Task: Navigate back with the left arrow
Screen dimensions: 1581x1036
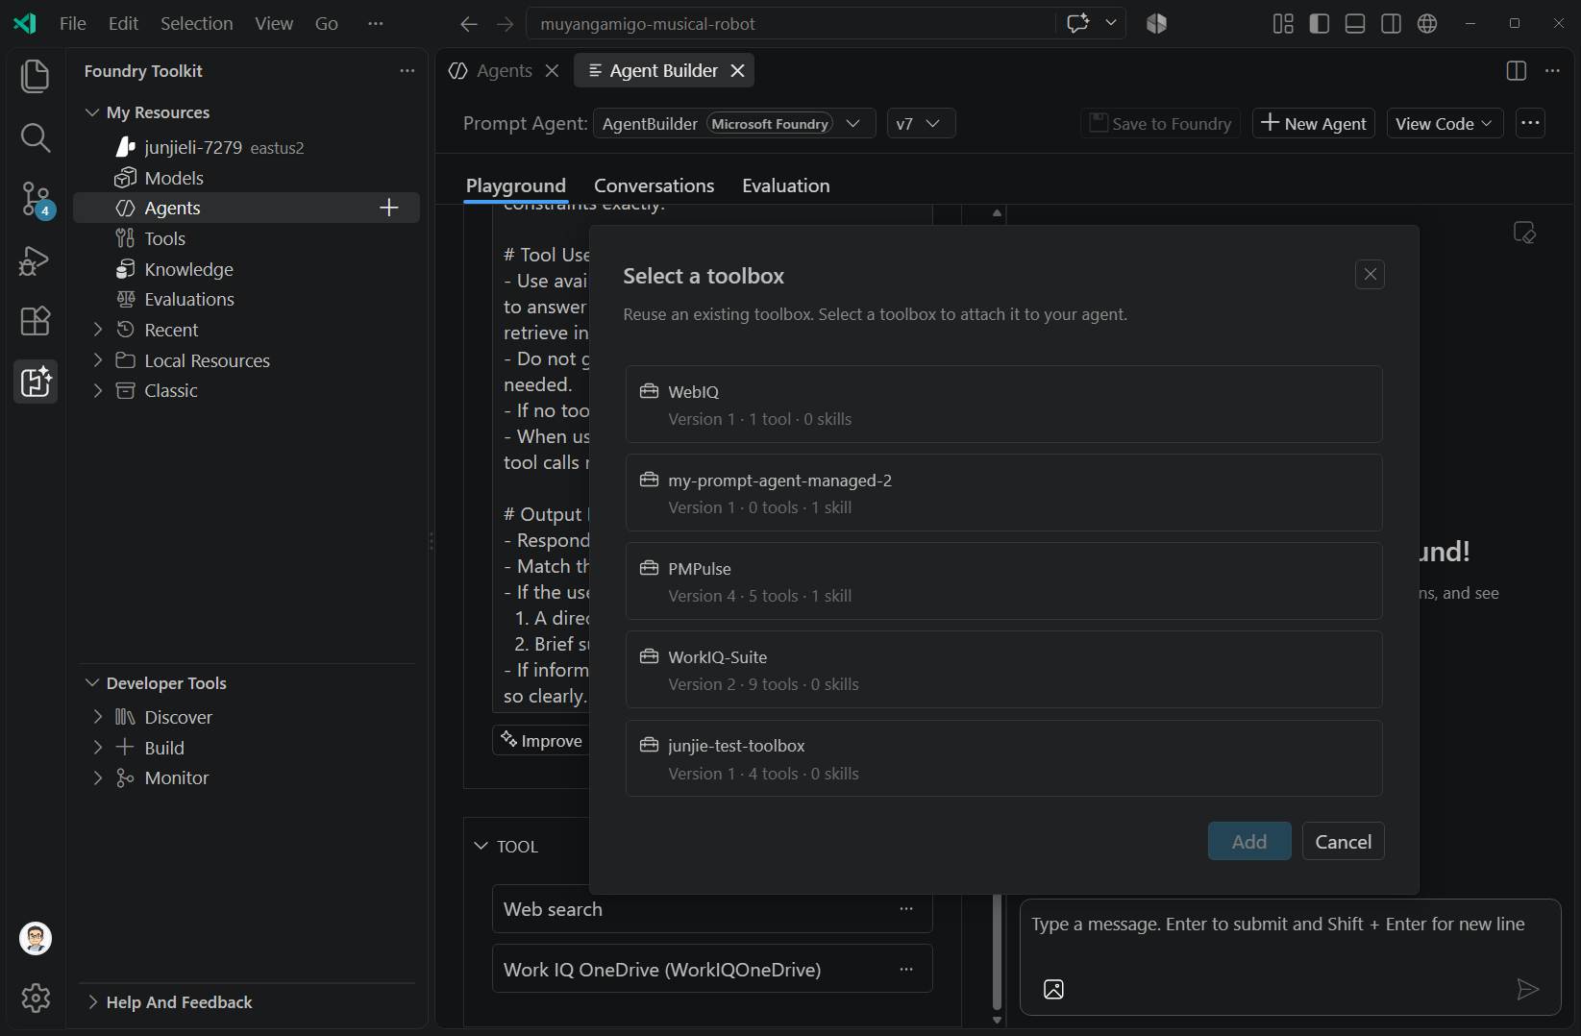Action: 469,24
